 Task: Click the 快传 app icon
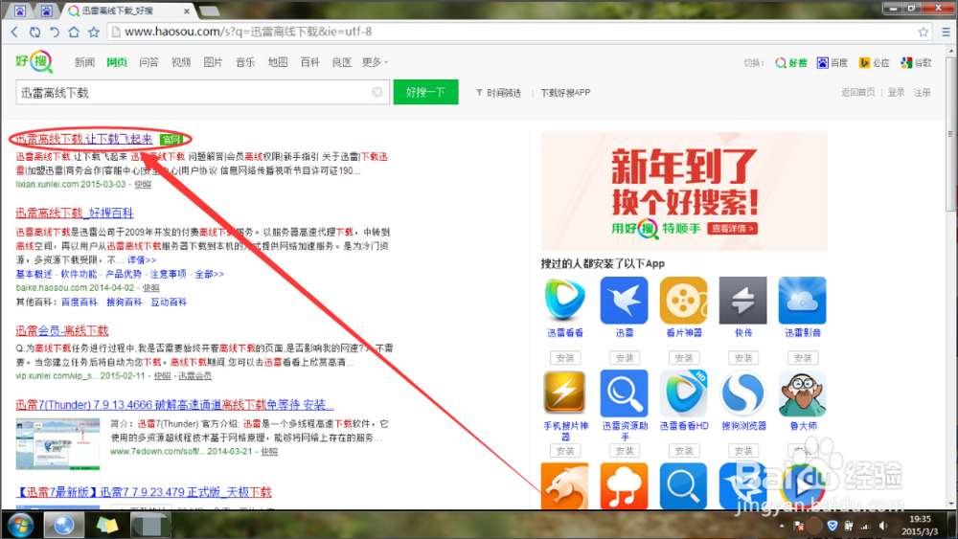point(742,300)
